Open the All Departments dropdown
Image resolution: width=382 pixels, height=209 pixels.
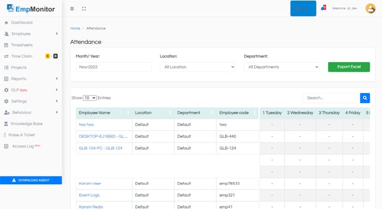[x=282, y=67]
